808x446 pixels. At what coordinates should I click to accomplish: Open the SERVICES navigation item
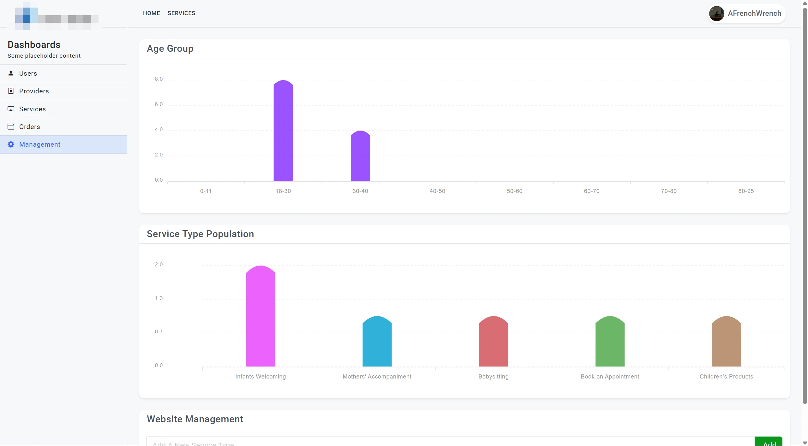point(181,13)
